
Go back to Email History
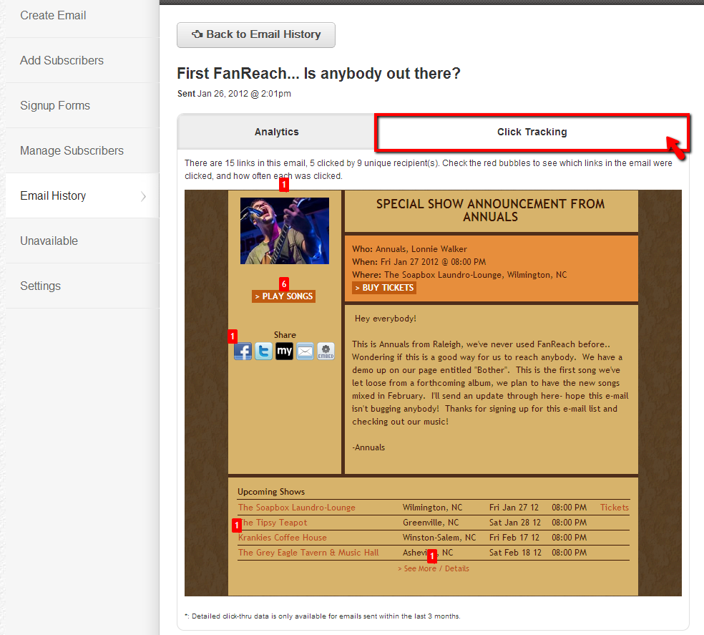(x=256, y=34)
